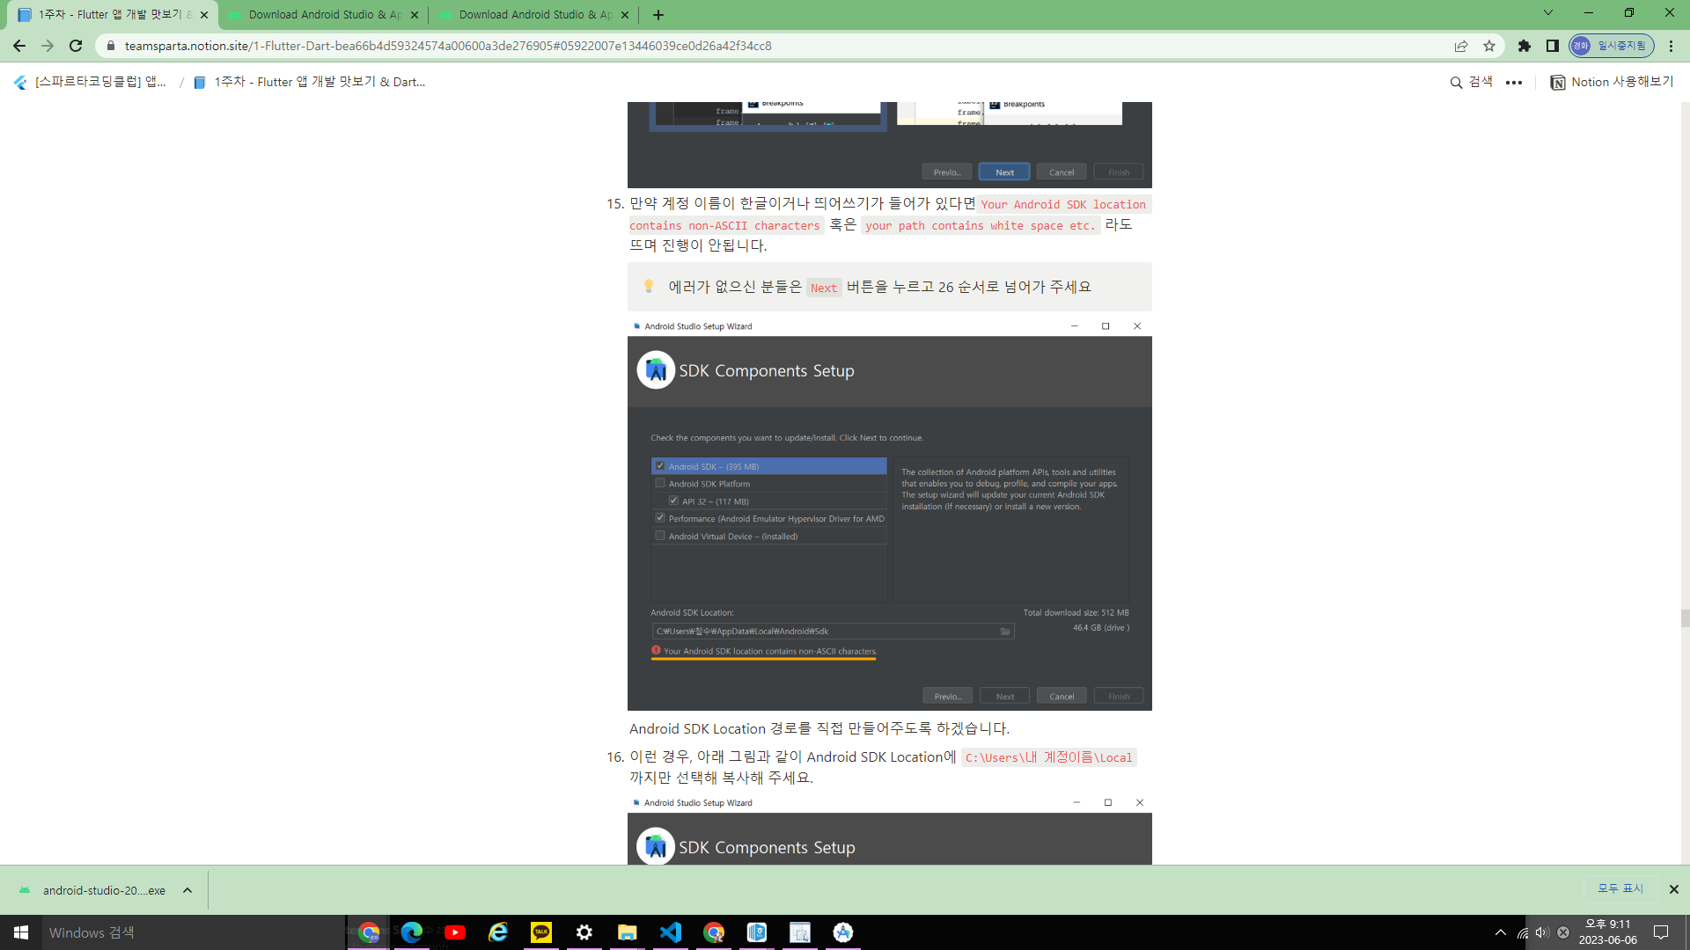Close the second Download Android Studio tab
Image resolution: width=1690 pixels, height=950 pixels.
point(415,15)
